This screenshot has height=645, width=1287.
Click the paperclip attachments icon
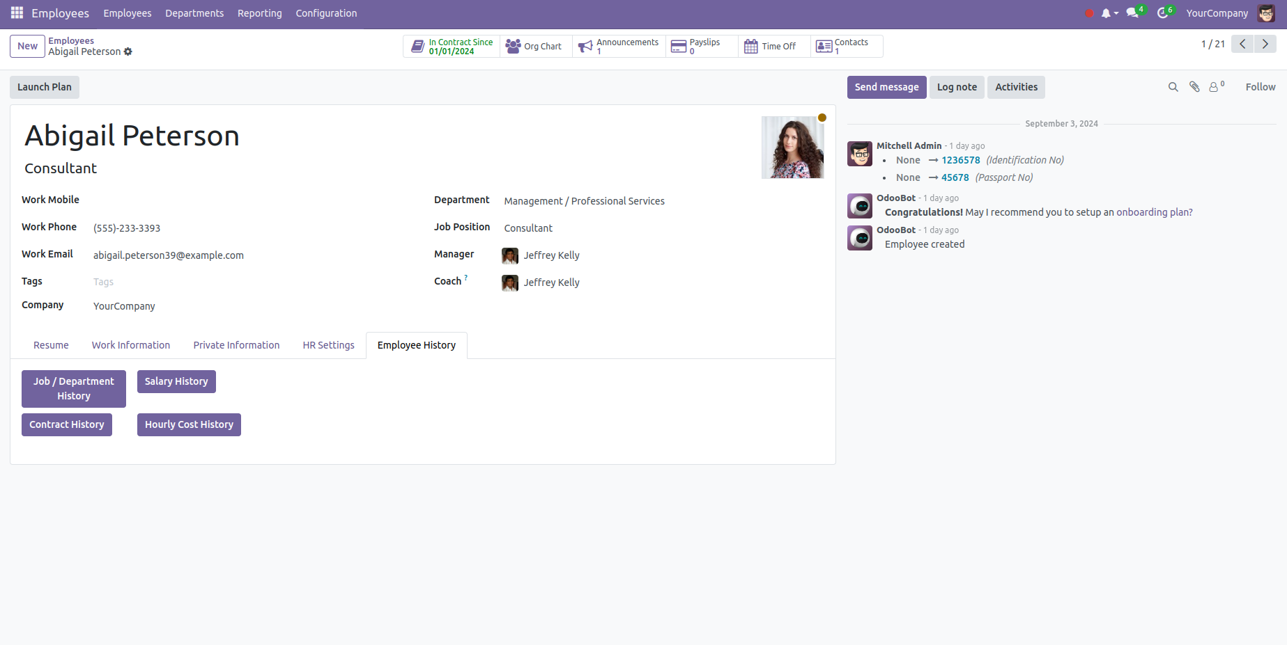click(1194, 87)
